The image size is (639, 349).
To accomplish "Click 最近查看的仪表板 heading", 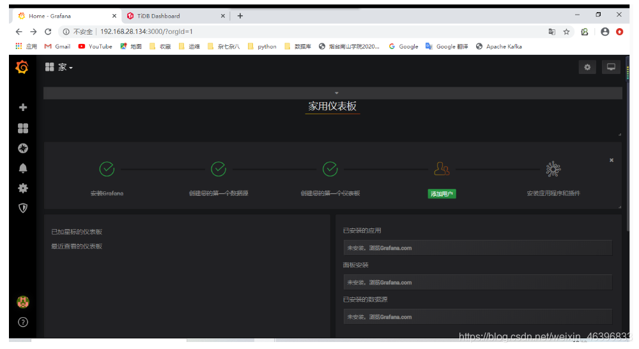I will click(77, 246).
